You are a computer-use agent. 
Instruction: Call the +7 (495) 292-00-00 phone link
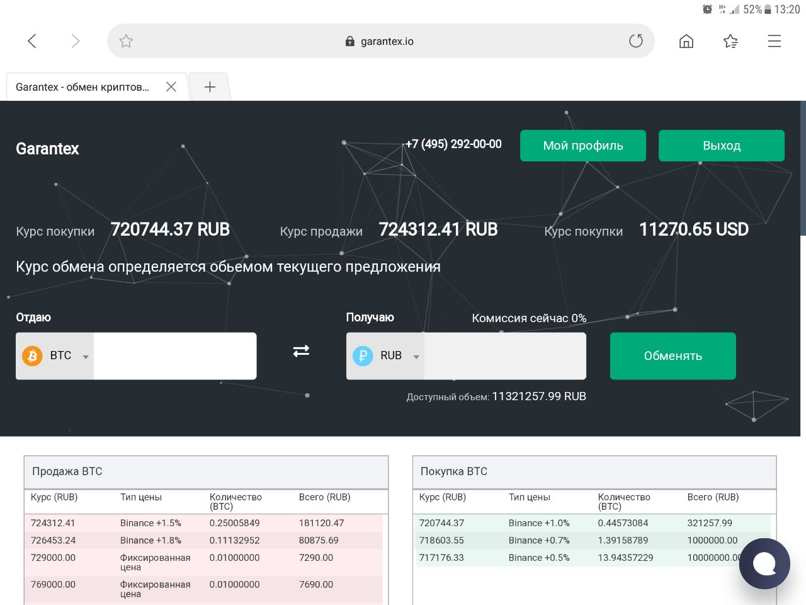(453, 144)
